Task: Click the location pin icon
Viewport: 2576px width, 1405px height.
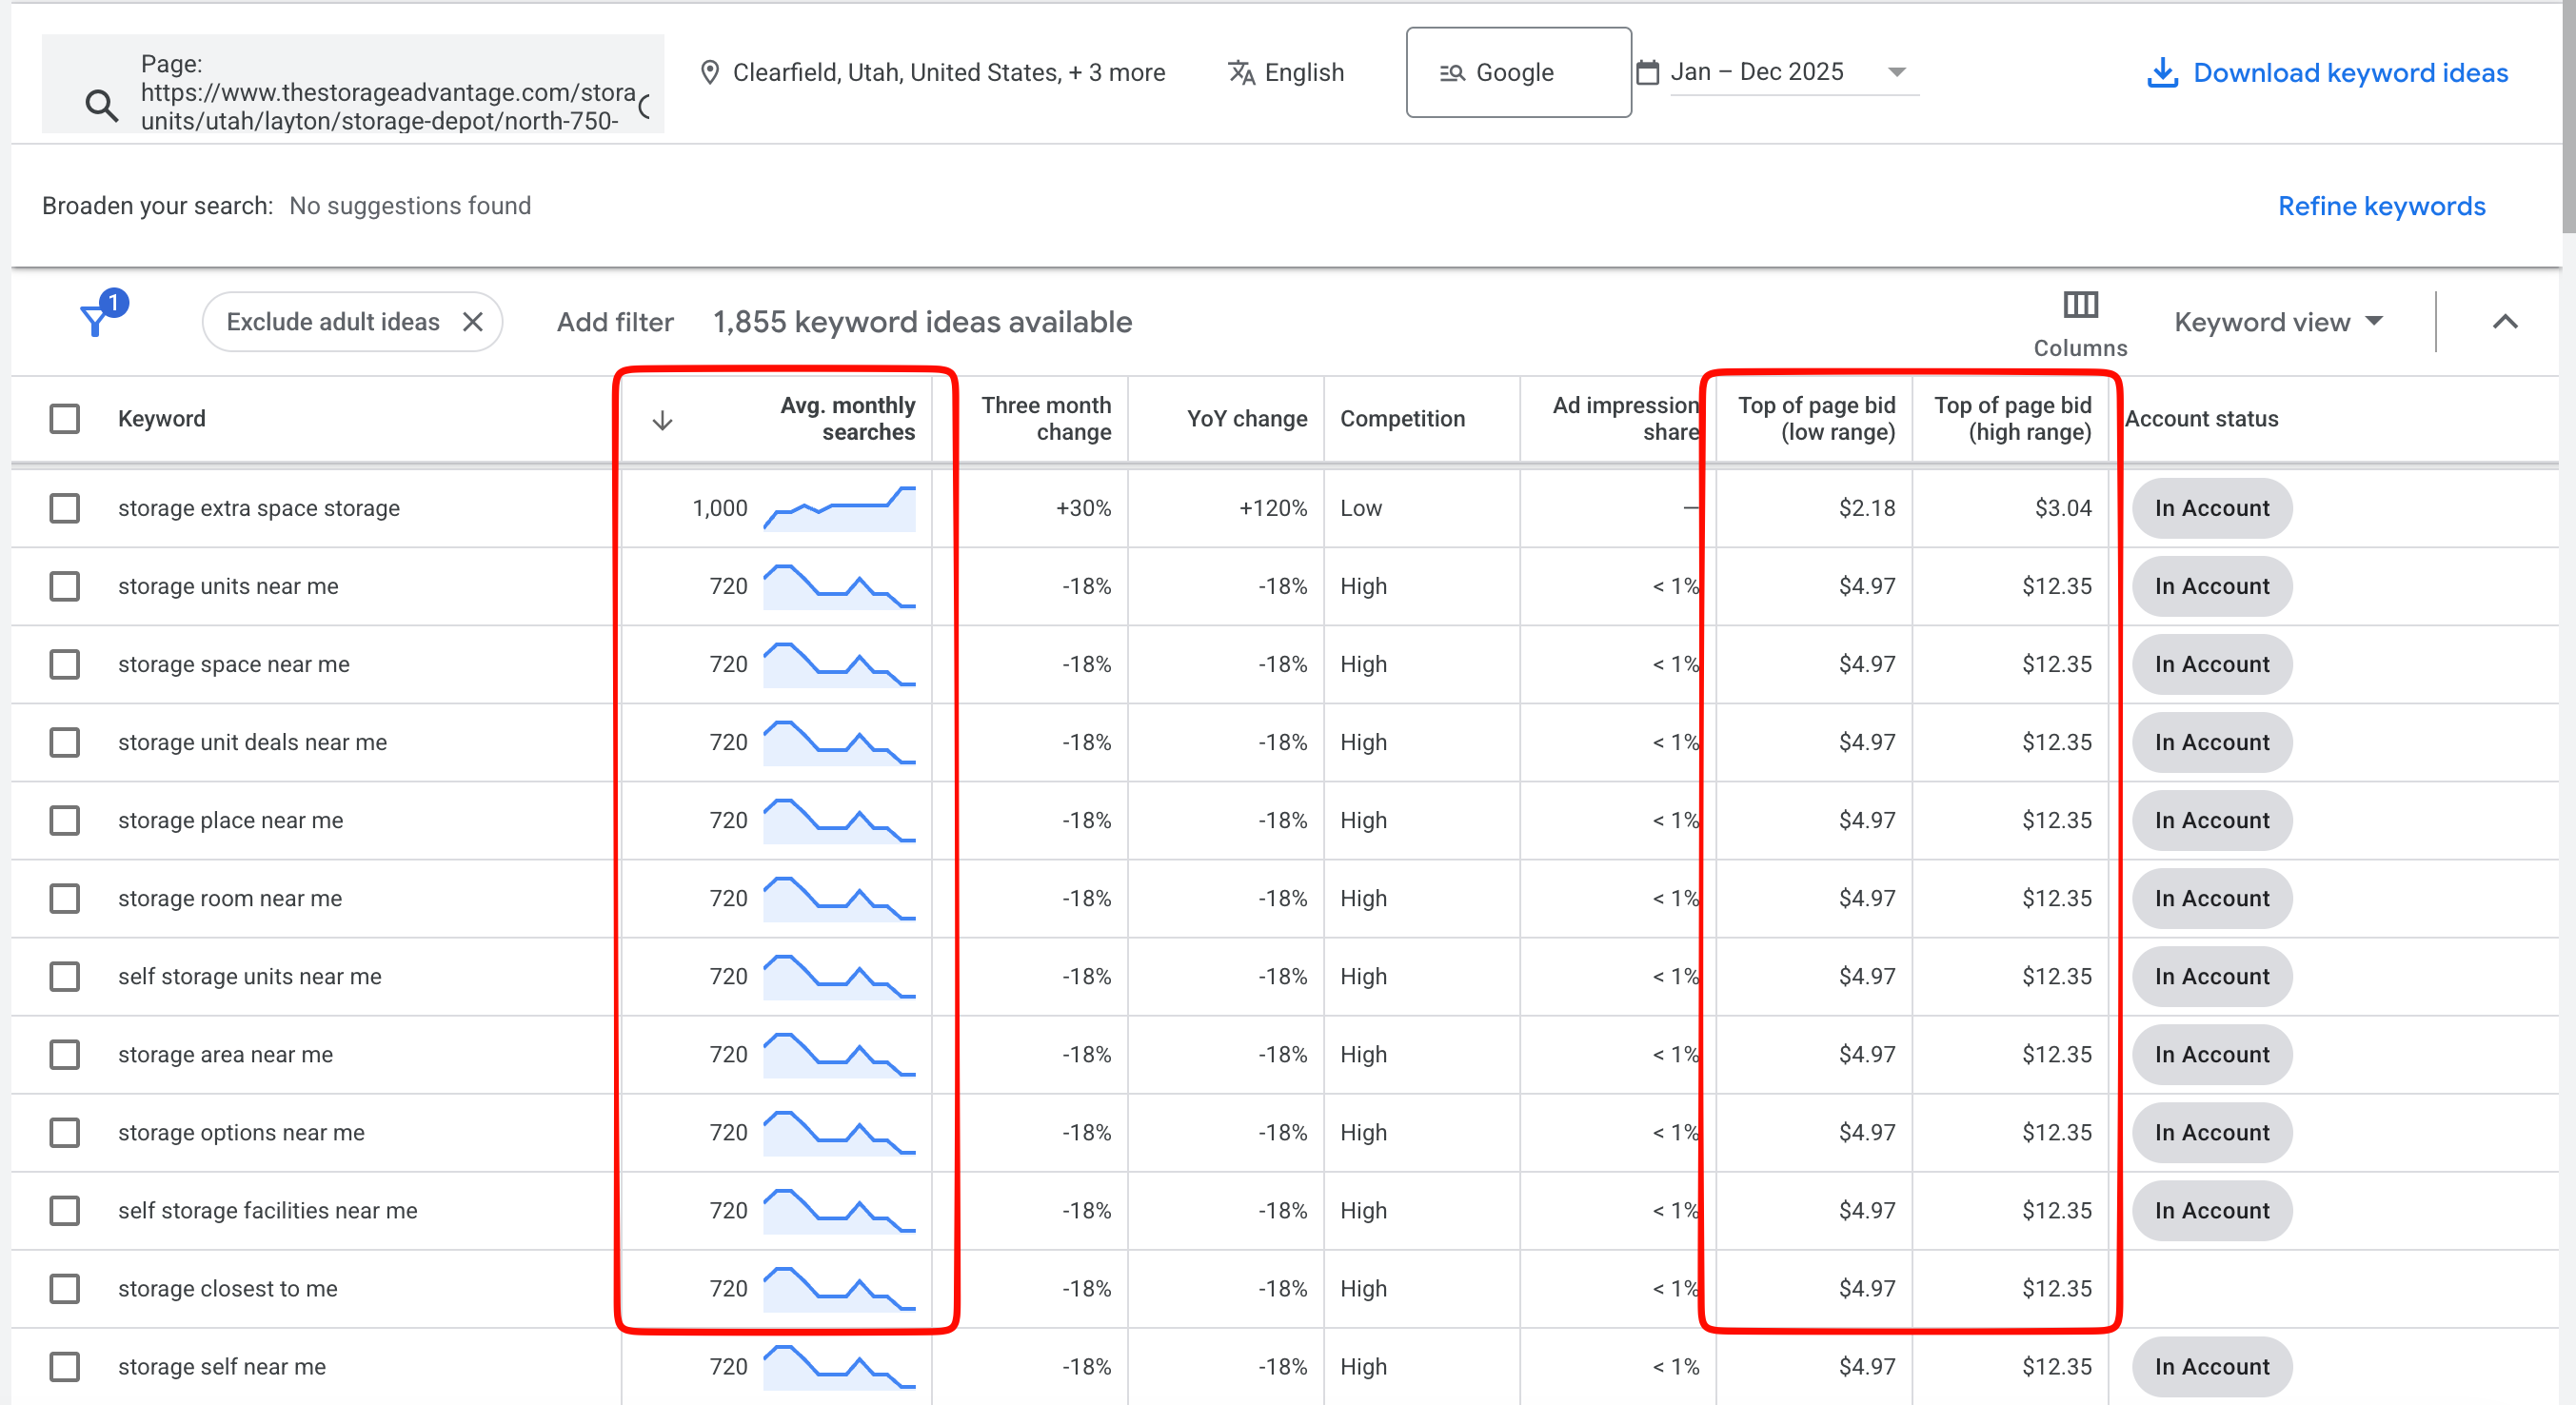Action: click(709, 72)
